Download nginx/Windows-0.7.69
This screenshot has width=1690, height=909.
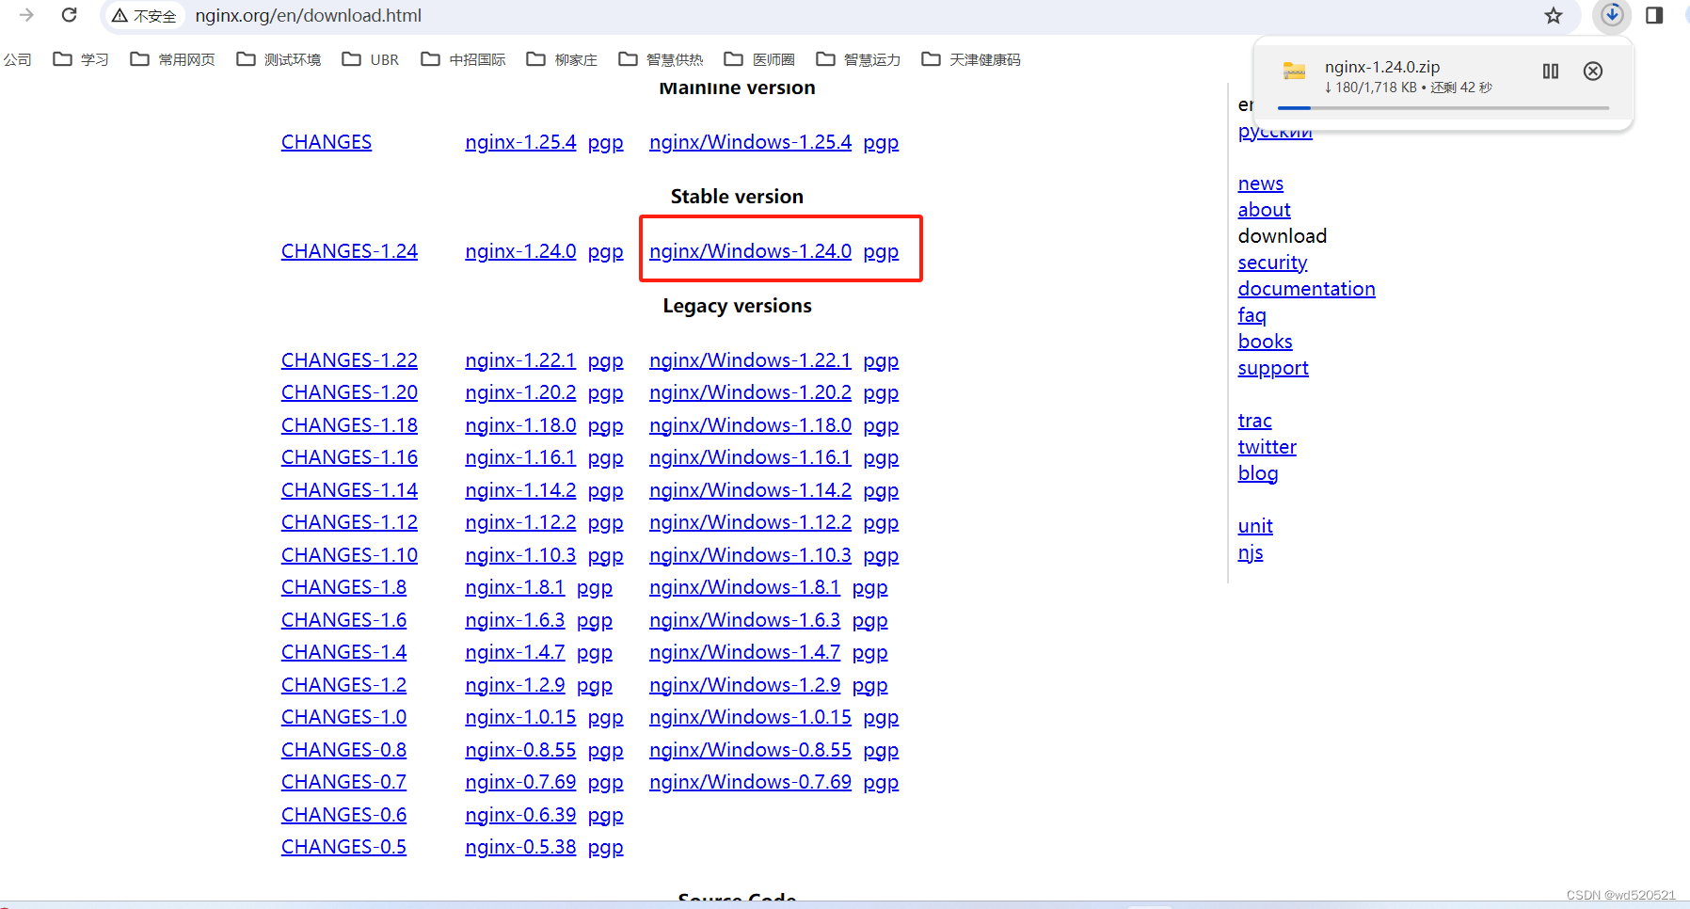[750, 782]
